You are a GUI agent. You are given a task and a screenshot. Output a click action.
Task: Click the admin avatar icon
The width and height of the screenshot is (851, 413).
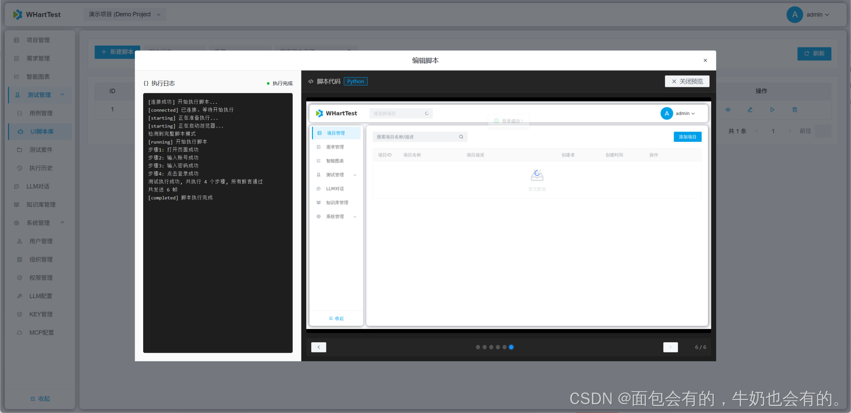(795, 14)
